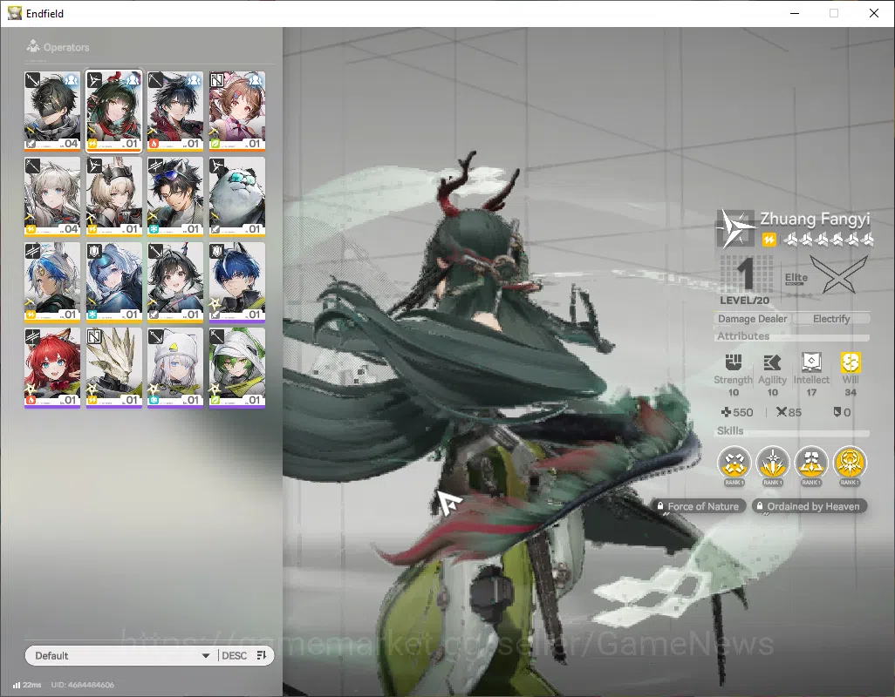Open the four-shard cluster skill icon
895x697 pixels.
point(734,463)
